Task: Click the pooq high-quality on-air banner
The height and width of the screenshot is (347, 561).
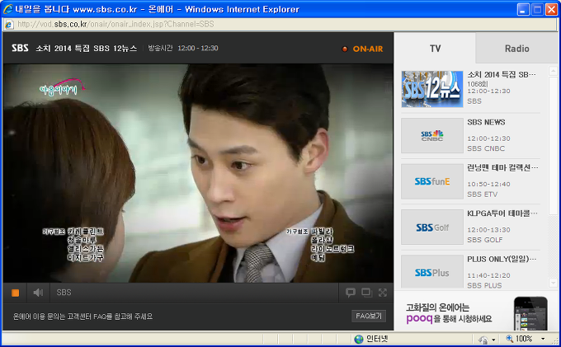Action: [x=476, y=311]
